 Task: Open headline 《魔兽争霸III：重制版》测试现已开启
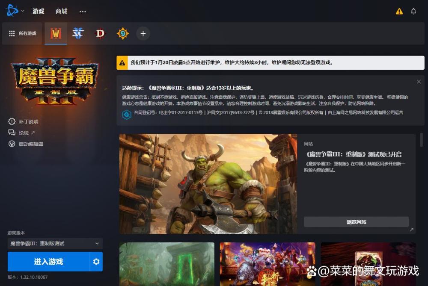tap(353, 154)
